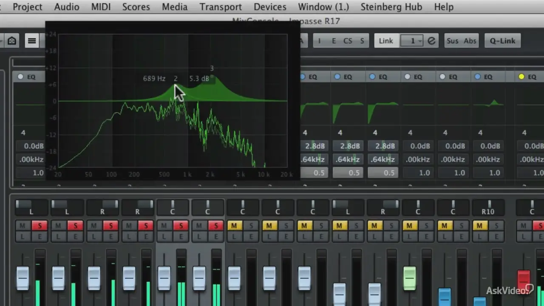
Task: Toggle the yellow EQ bypass indicator
Action: pos(521,77)
